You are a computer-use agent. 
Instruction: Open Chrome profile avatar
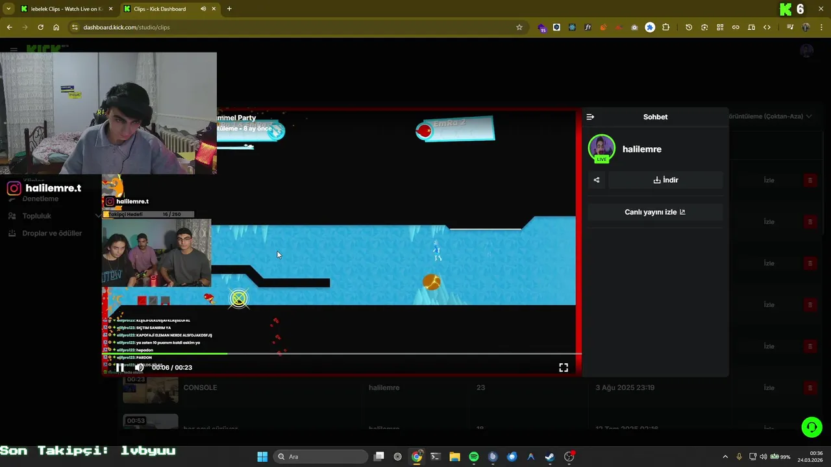(806, 27)
